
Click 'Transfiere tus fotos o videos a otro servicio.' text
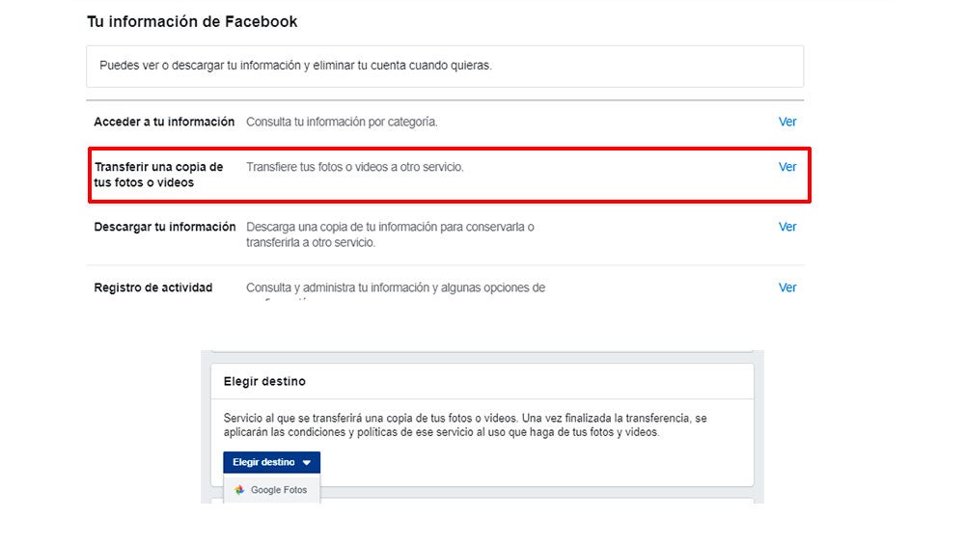click(x=354, y=167)
